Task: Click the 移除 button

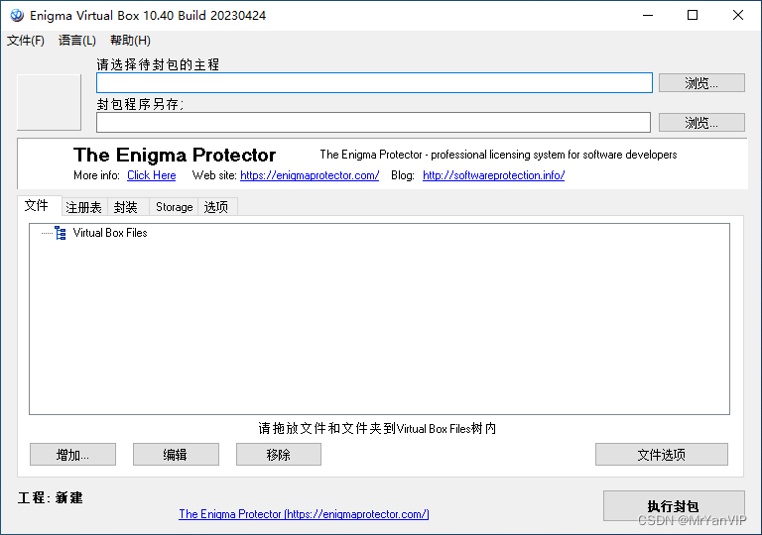Action: coord(279,455)
